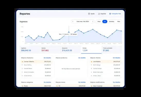This screenshot has height=97, width=141.
Task: Open the Ayuda help icon
Action: click(89, 14)
